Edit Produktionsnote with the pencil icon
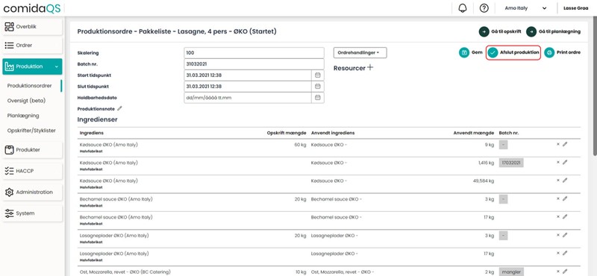 (119, 108)
